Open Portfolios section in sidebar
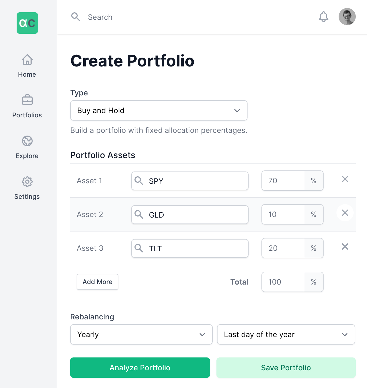Viewport: 367px width, 388px height. (x=27, y=106)
